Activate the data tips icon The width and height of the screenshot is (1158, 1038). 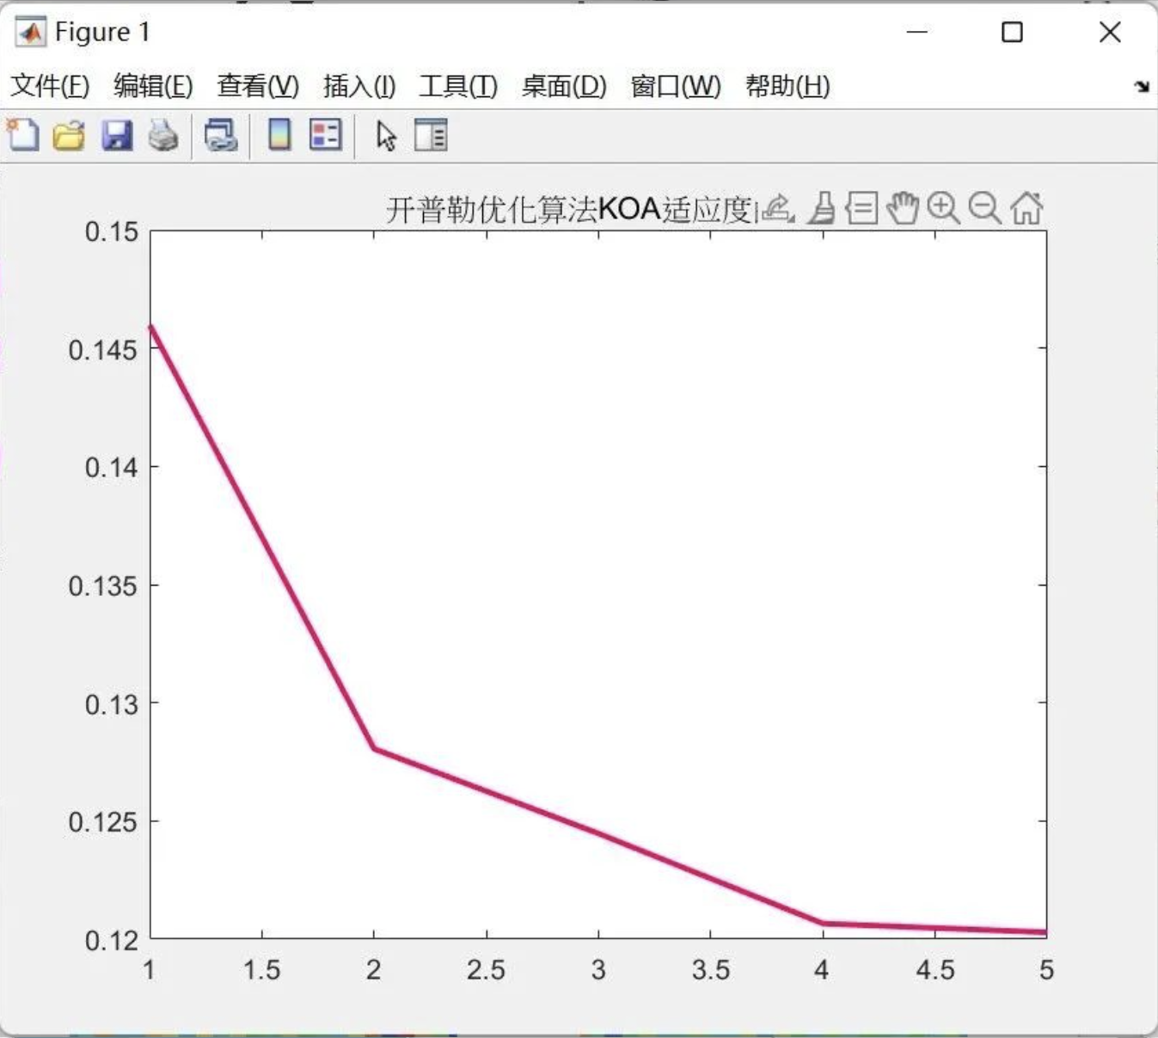(861, 207)
